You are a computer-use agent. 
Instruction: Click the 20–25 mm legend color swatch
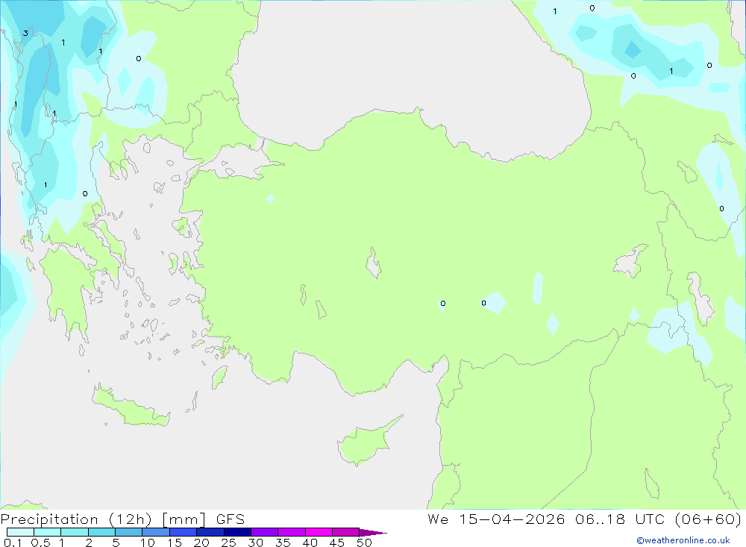click(x=210, y=532)
